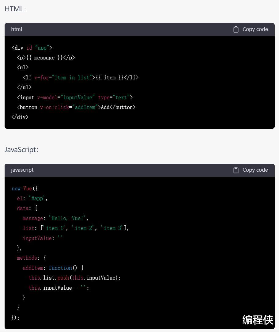Click the clipboard icon in the html block
The width and height of the screenshot is (279, 332).
tap(236, 29)
